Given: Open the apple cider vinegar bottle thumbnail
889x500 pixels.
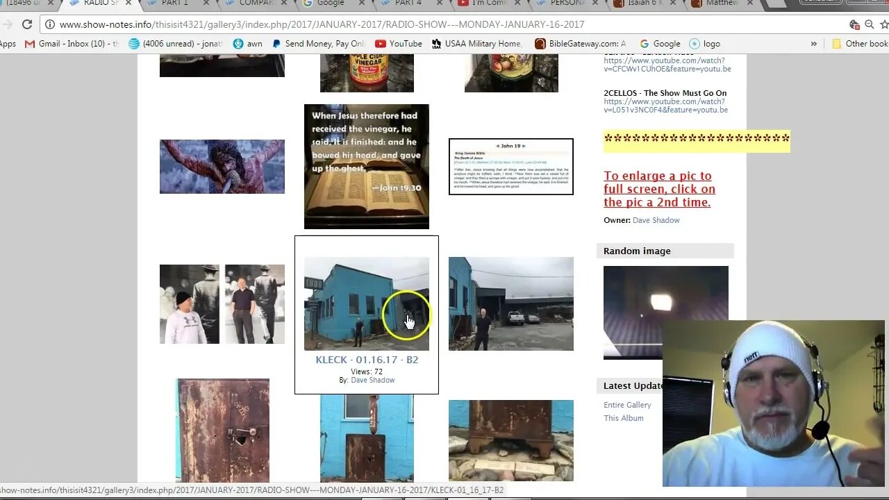Looking at the screenshot, I should pos(367,73).
